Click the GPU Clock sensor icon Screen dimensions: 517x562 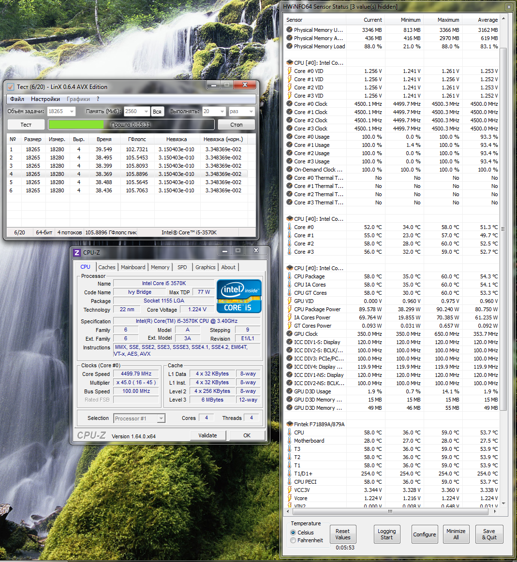point(290,334)
